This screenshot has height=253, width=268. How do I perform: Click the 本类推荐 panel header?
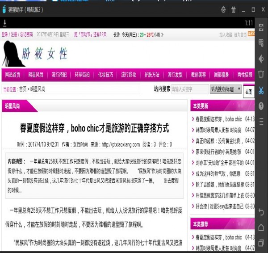(x=201, y=224)
